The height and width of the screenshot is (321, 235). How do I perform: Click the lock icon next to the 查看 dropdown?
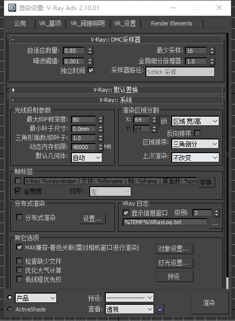tap(160, 309)
